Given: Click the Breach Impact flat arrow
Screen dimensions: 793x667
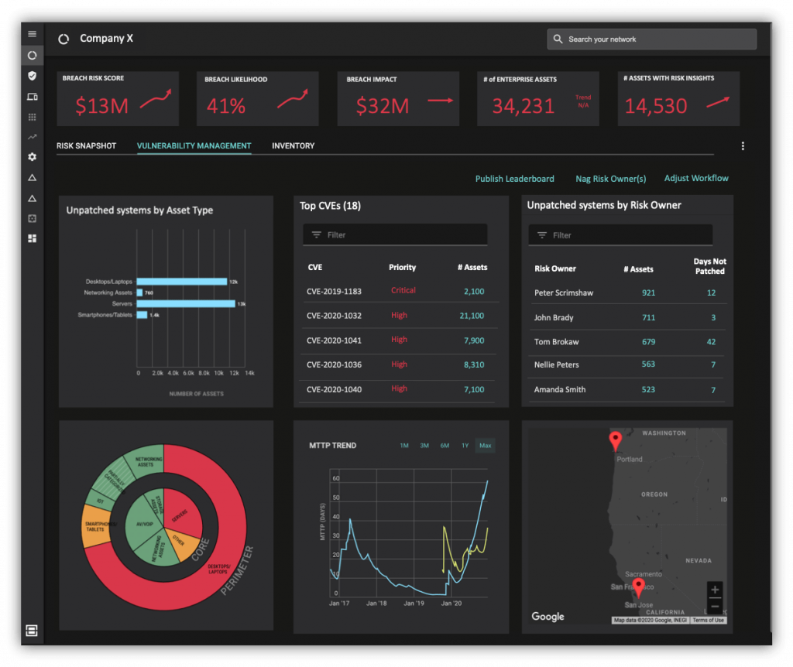Looking at the screenshot, I should click(440, 101).
